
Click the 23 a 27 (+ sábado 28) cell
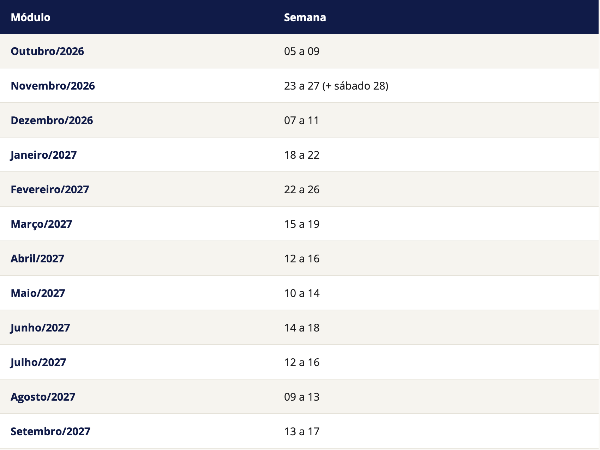click(336, 86)
